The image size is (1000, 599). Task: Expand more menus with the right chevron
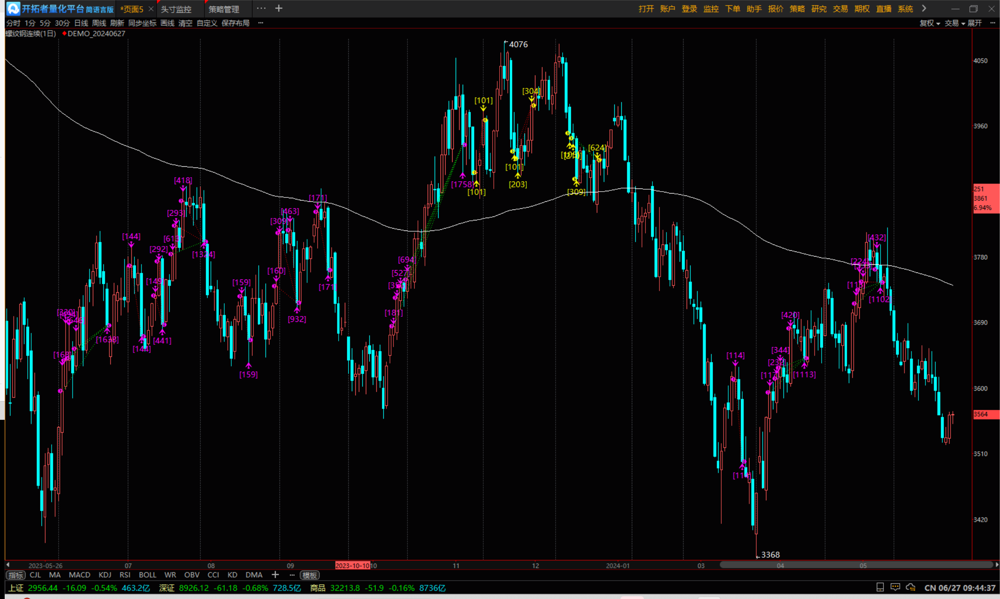click(924, 9)
